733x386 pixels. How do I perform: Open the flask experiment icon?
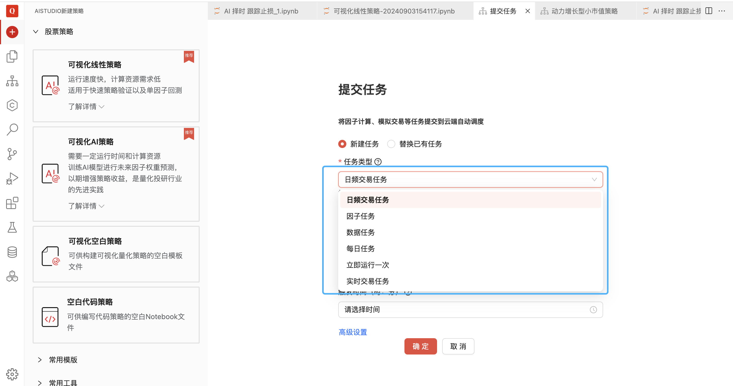tap(12, 227)
